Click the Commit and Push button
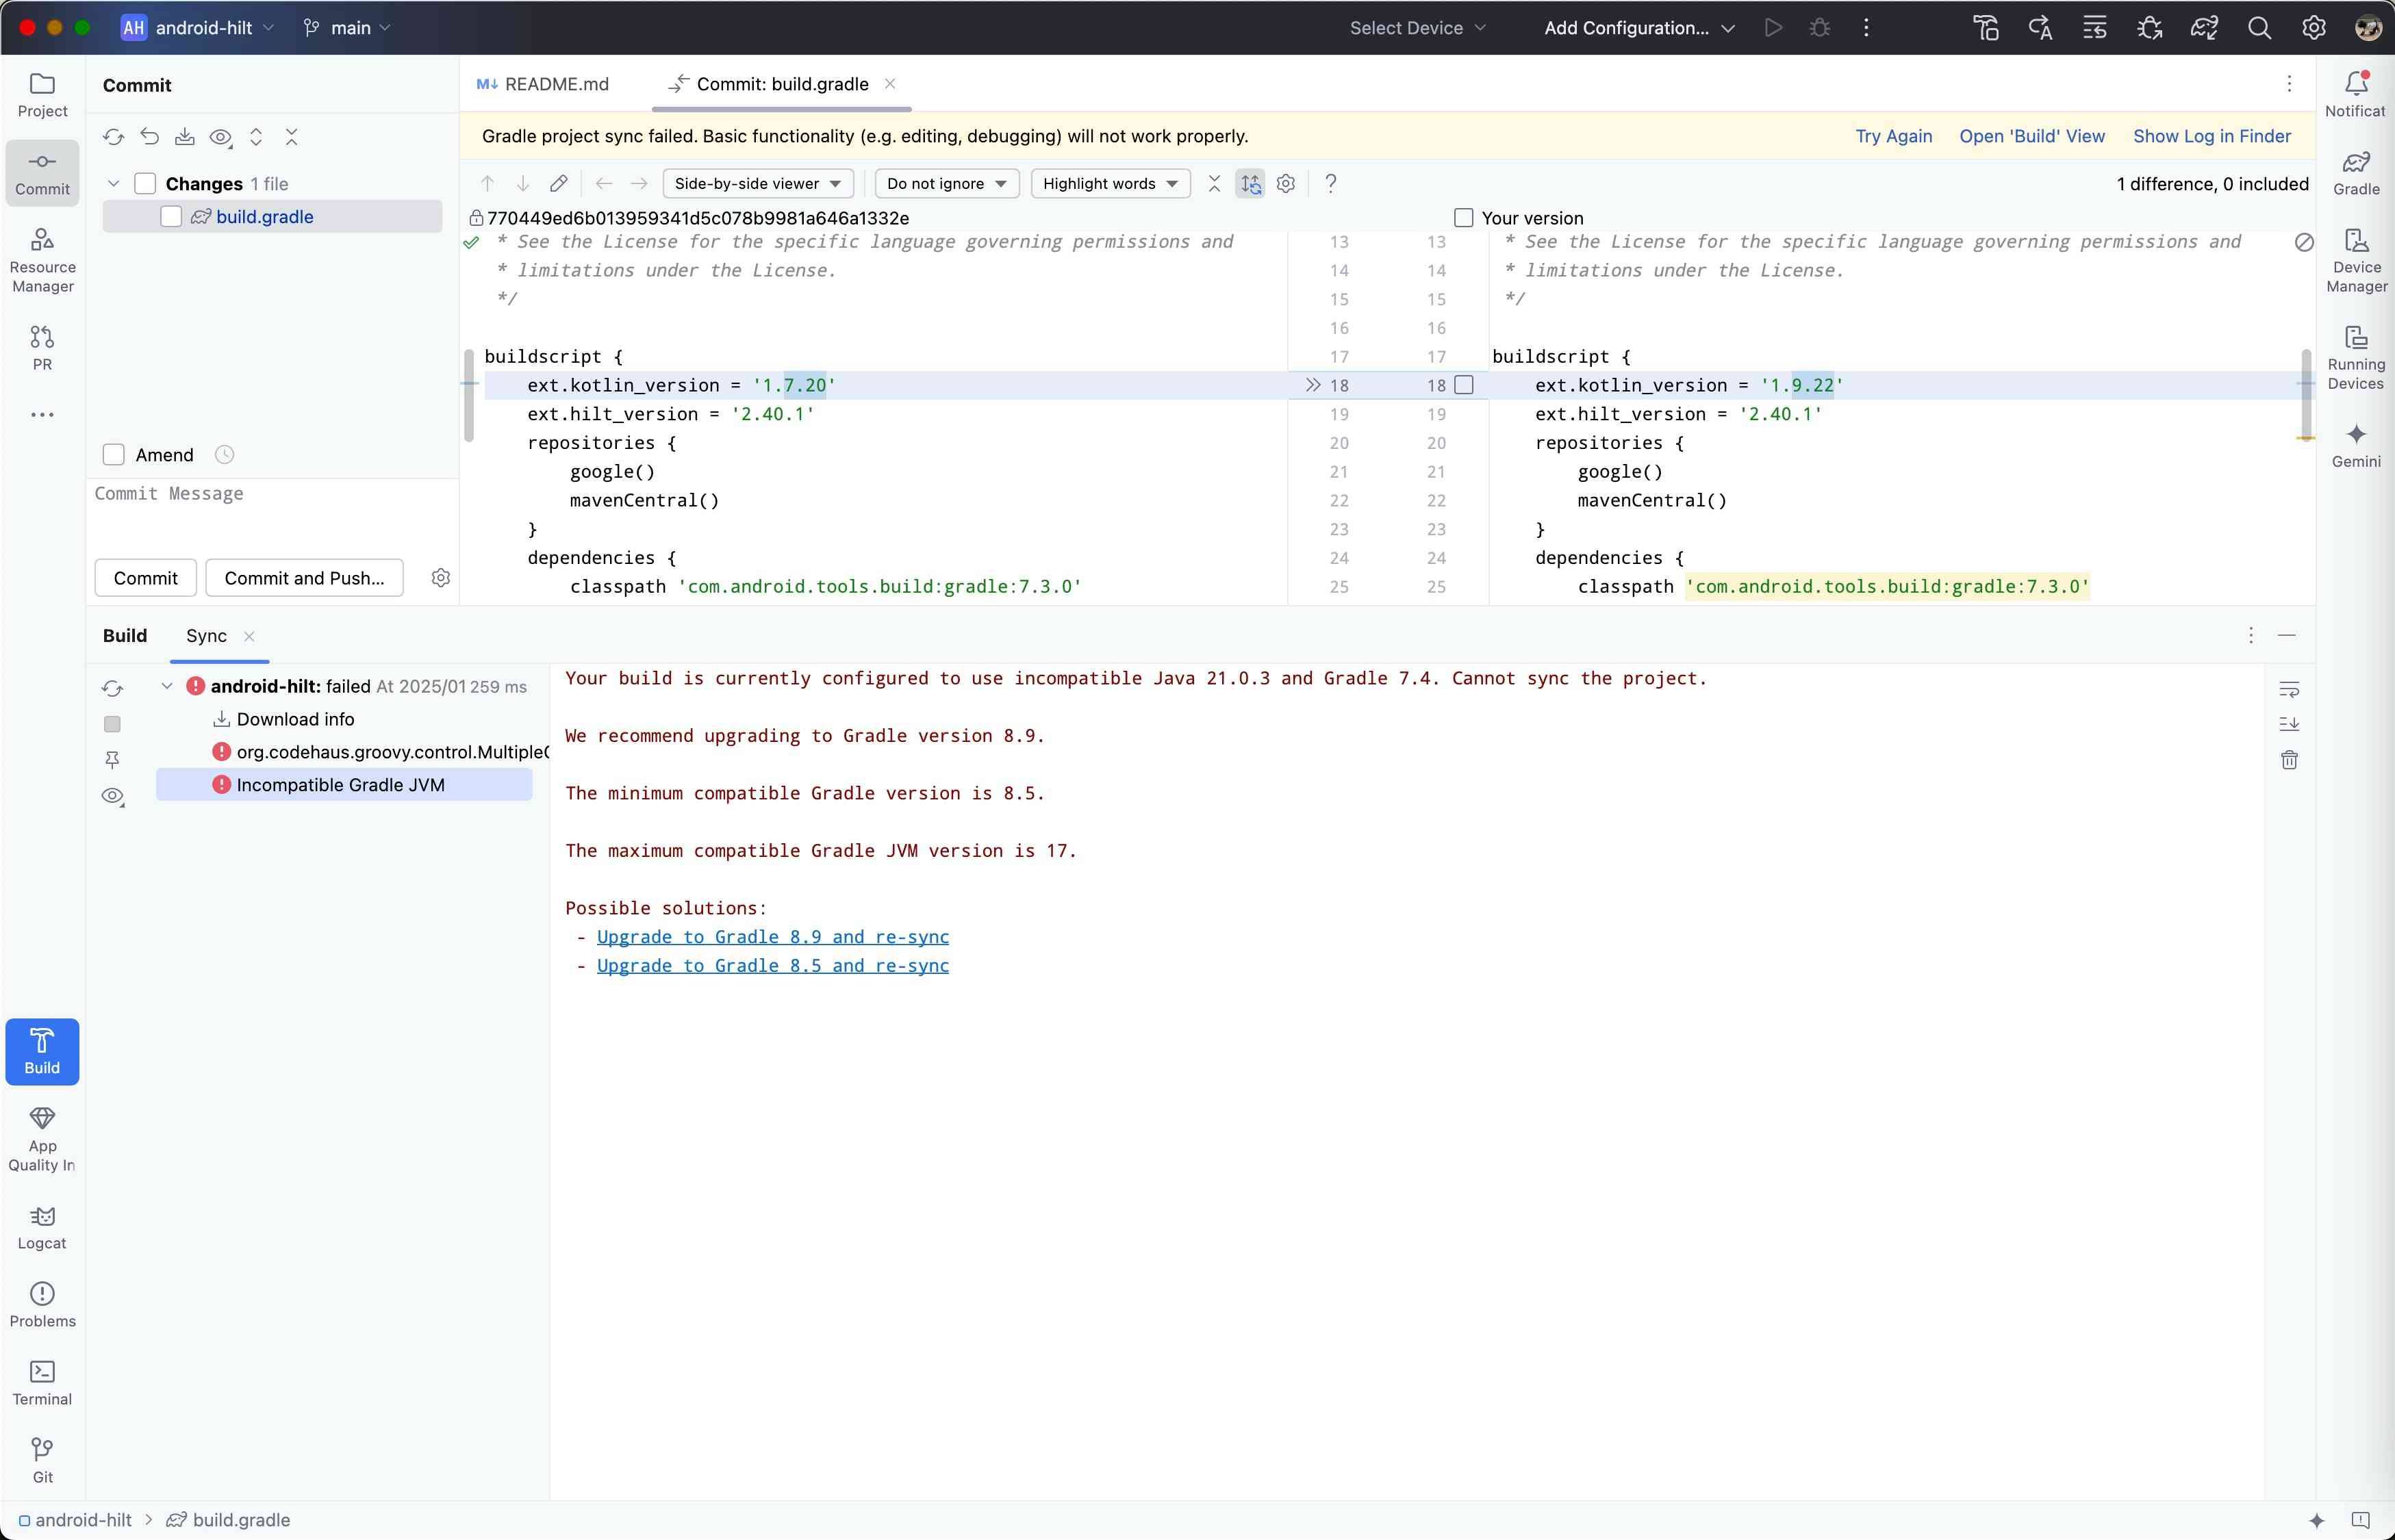 304,578
